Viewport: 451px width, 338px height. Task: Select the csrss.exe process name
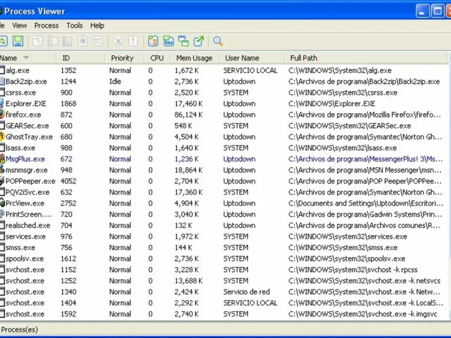pos(21,92)
